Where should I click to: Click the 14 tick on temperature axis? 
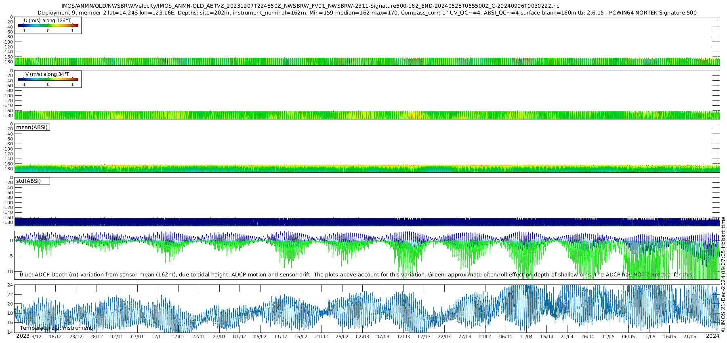(10, 332)
